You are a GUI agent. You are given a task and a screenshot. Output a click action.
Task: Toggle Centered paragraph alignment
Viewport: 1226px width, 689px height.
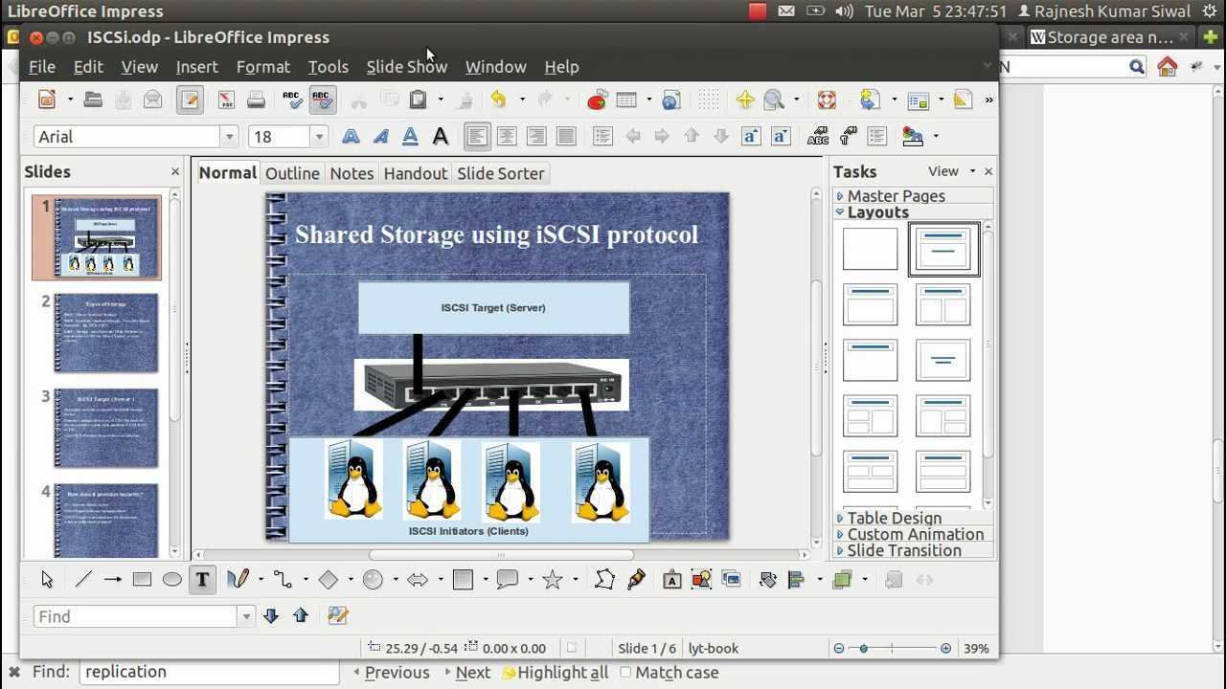pyautogui.click(x=507, y=137)
